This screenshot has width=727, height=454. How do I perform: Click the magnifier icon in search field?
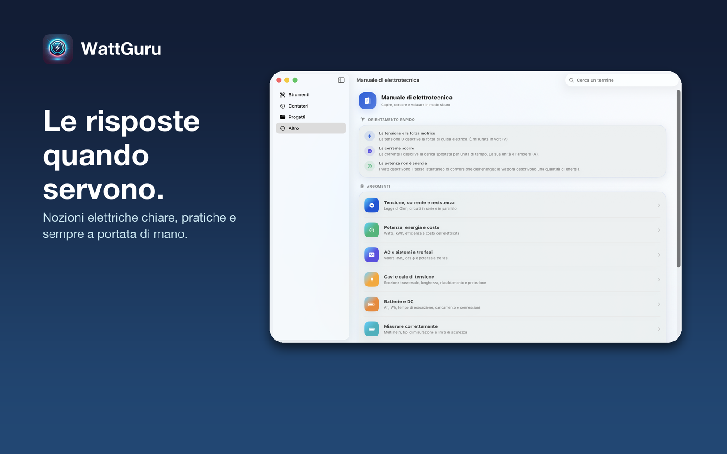point(572,80)
